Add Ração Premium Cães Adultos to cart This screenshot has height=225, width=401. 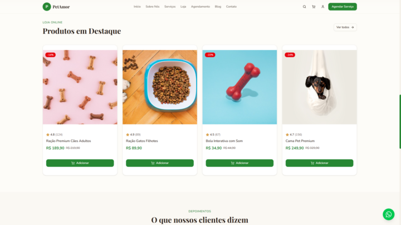tap(80, 163)
